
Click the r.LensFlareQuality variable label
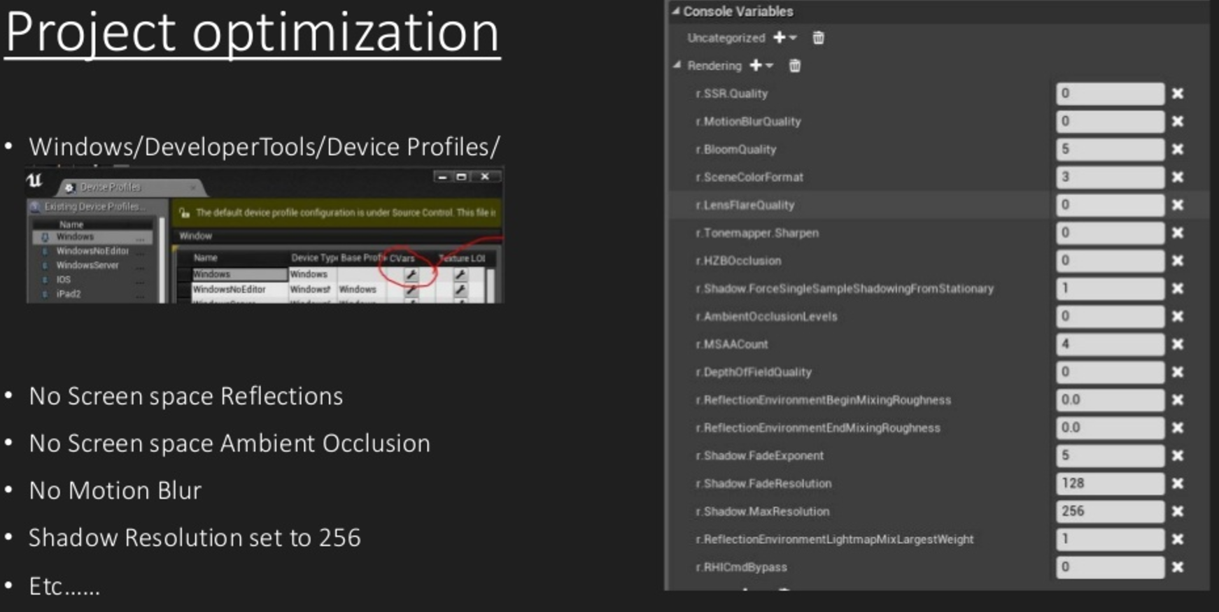(x=745, y=205)
